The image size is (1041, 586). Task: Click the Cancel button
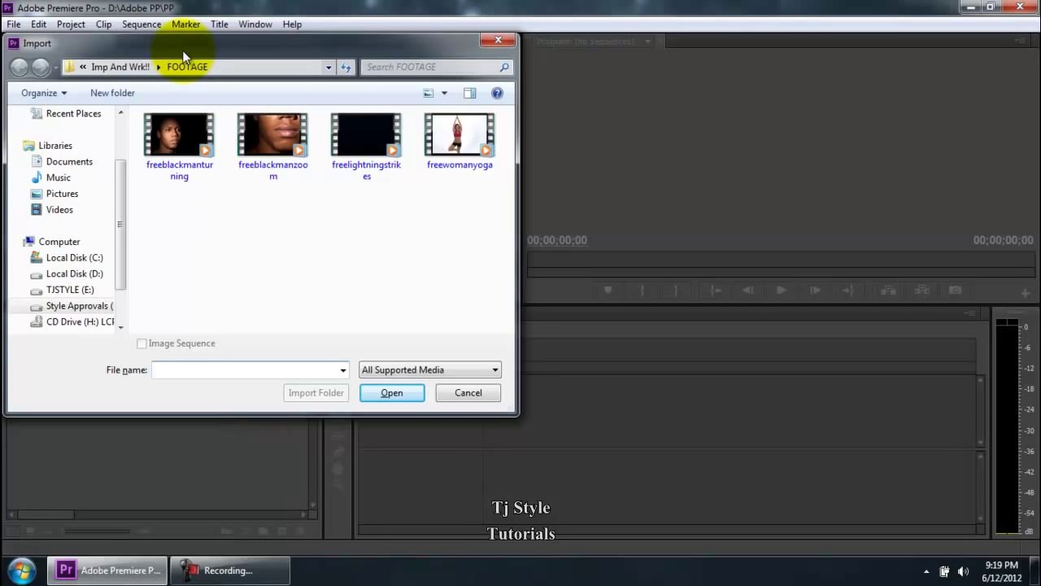468,393
